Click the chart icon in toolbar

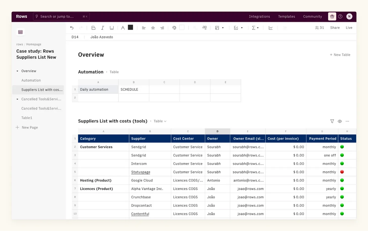(x=270, y=28)
